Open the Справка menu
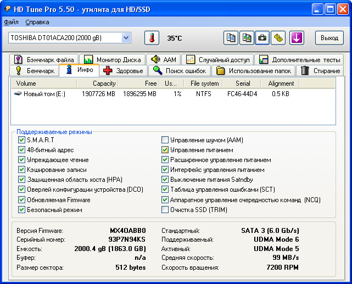 tap(37, 22)
